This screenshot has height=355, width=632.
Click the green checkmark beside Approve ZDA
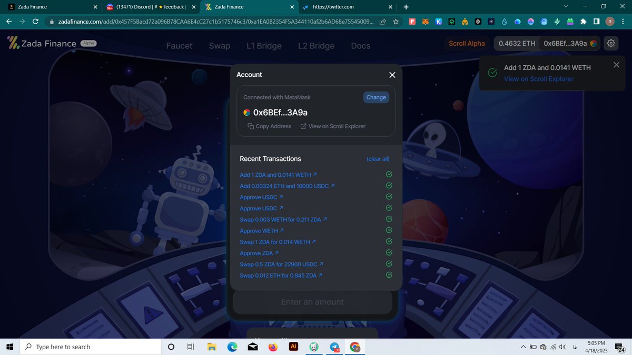[389, 252]
